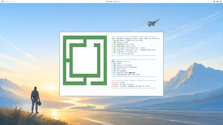Click the swap line 0 B / 15.48 GiB
223x125 pixels.
tap(124, 54)
